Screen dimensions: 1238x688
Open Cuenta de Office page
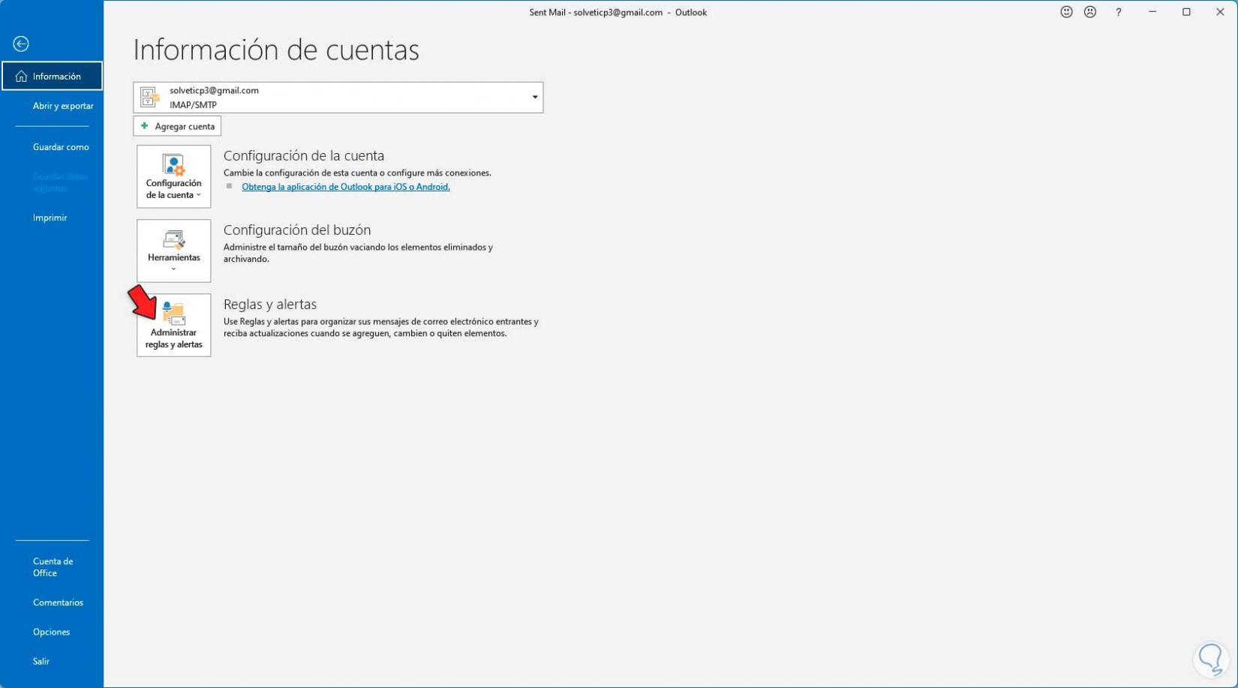coord(53,567)
